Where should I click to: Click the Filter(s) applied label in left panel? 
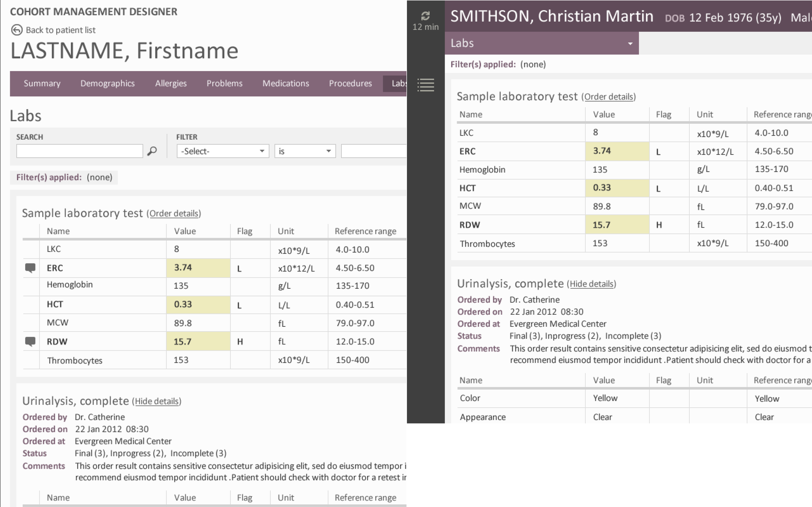49,177
